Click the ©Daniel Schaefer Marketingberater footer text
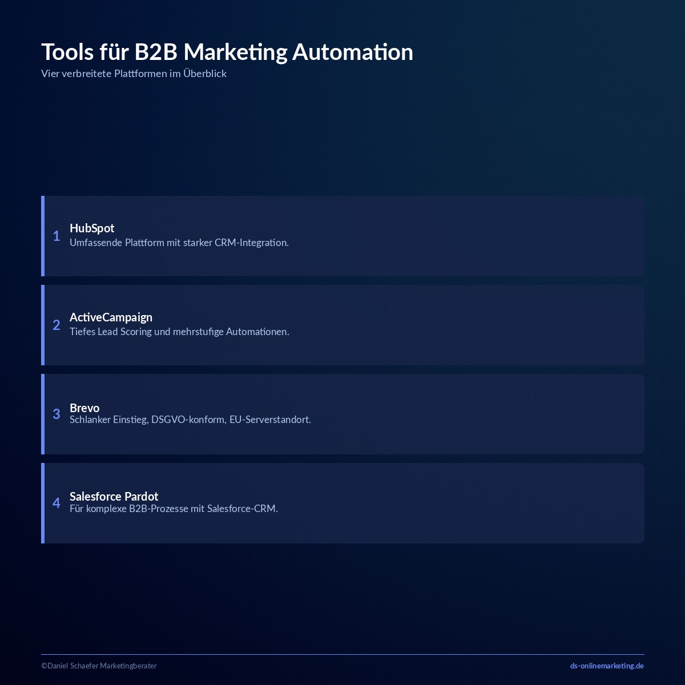The image size is (685, 685). click(99, 666)
